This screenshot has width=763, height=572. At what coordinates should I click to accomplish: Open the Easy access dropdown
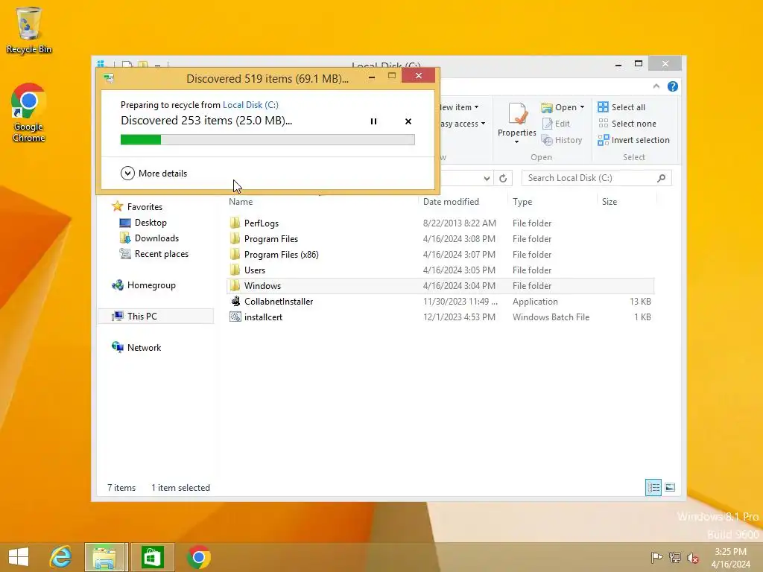click(462, 124)
